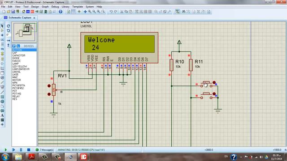This screenshot has width=287, height=161.
Task: Save the project with the floppy disk icon
Action: 13,12
